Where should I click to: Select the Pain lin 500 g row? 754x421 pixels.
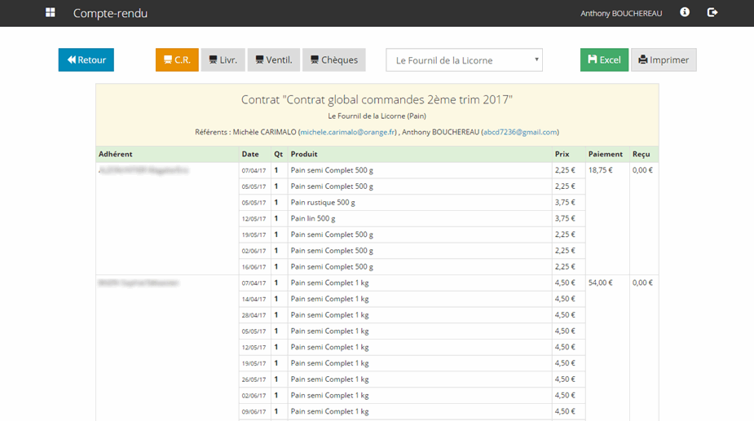pyautogui.click(x=313, y=219)
